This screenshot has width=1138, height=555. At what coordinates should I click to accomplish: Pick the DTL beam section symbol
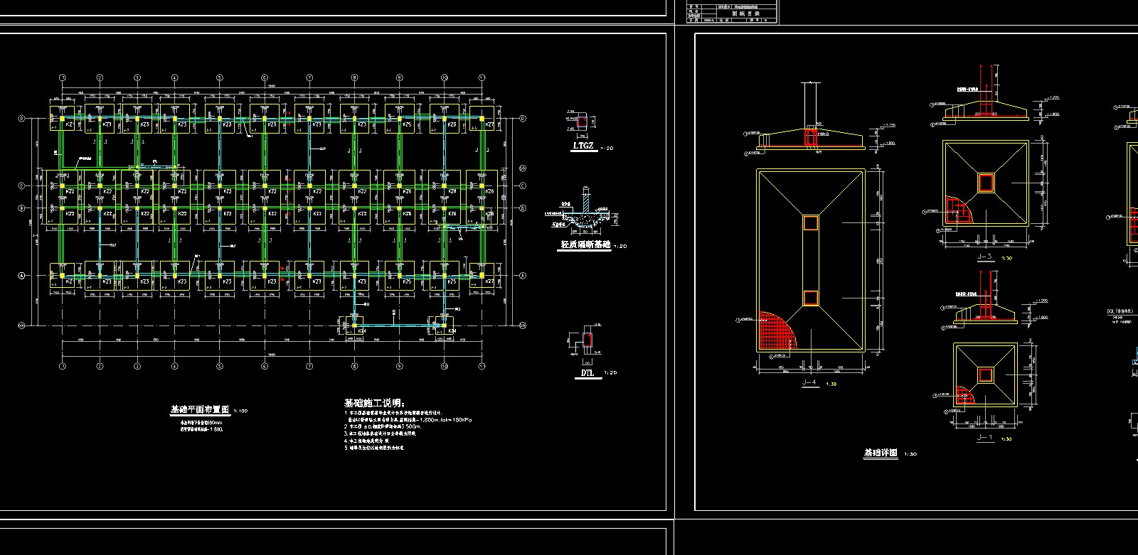[x=587, y=340]
